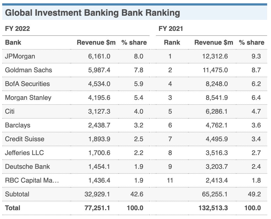Image resolution: width=271 pixels, height=219 pixels.
Task: Select the FY 2022 period heading
Action: 17,29
